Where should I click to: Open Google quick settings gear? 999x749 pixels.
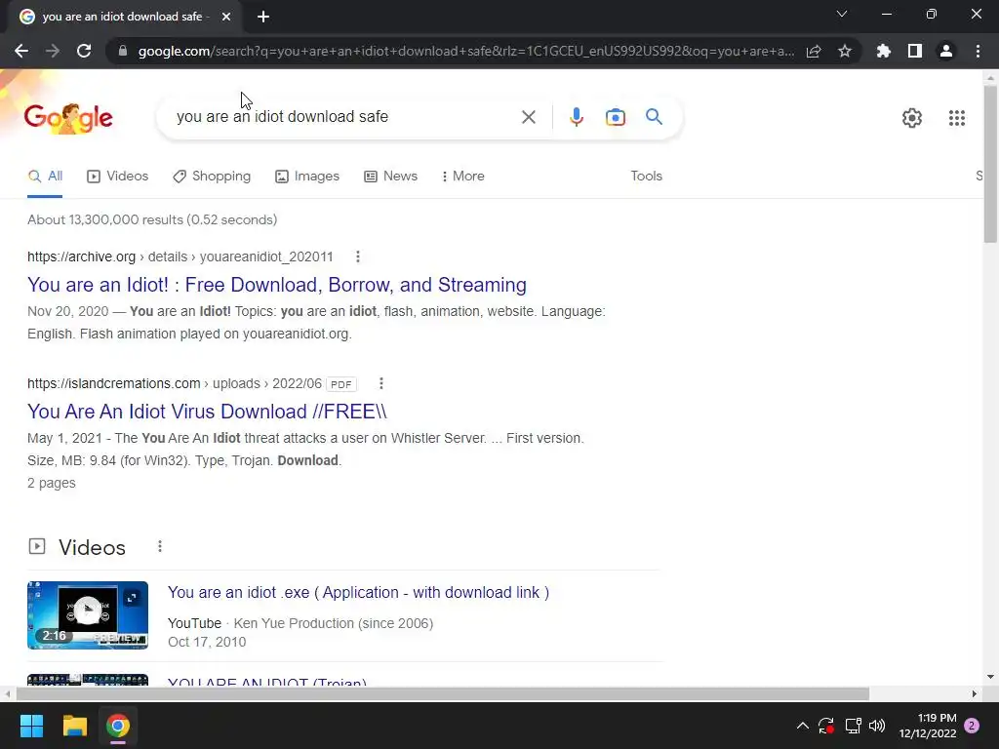912,118
